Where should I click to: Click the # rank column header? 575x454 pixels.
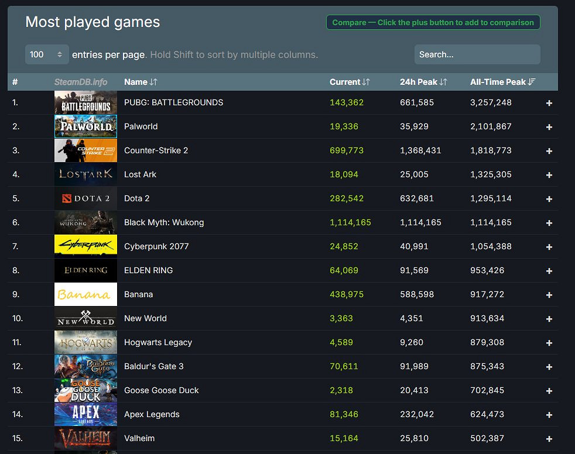tap(15, 82)
